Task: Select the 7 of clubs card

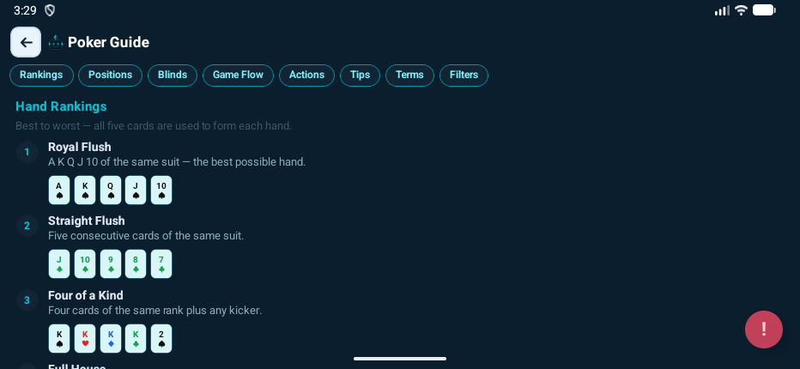Action: 161,263
